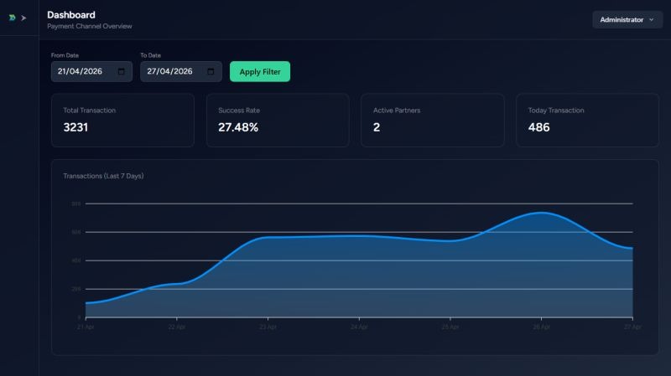Click the 26 Apr peak on chart
This screenshot has height=376, width=671.
[x=541, y=213]
